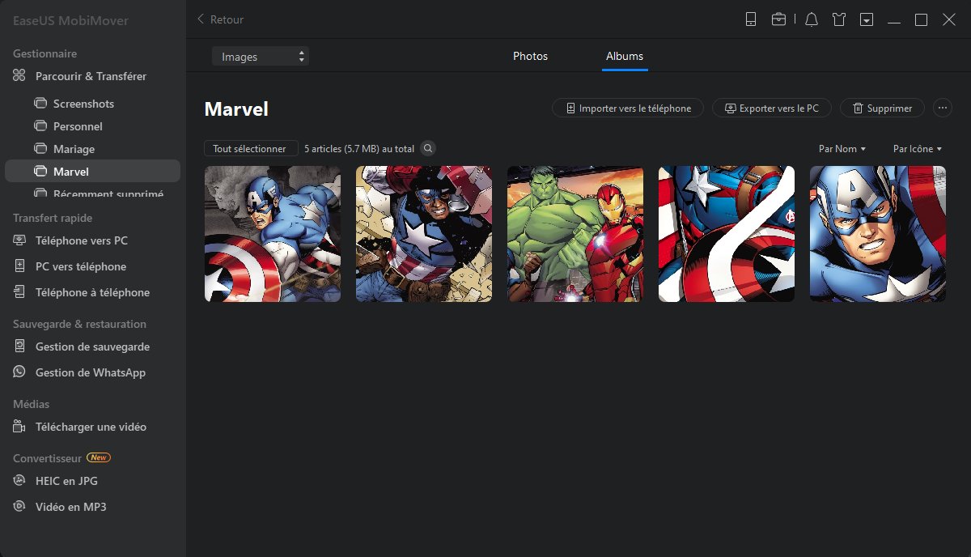Click the Convertisseur section label
The width and height of the screenshot is (971, 557).
tap(48, 458)
